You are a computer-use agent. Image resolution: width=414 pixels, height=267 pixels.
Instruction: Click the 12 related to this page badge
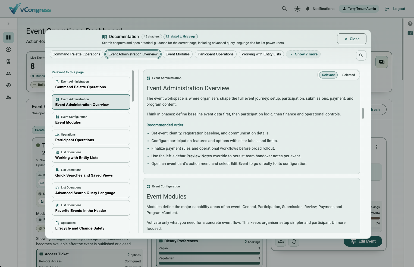click(180, 37)
